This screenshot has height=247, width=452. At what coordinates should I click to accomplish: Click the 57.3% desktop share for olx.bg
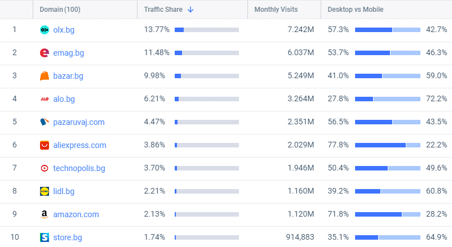[x=338, y=30]
